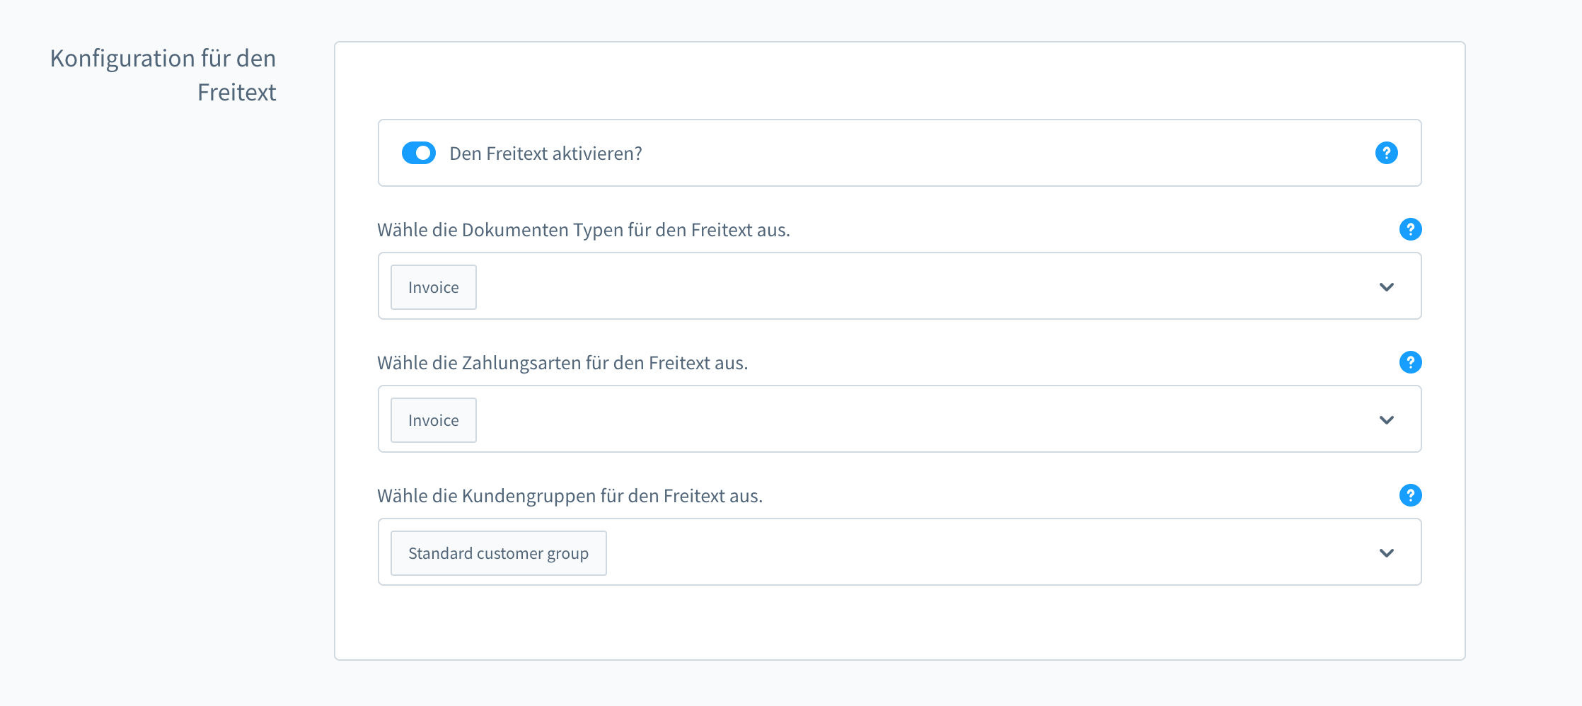Select the Invoice tag under Dokumenten Typen
The image size is (1582, 706).
click(433, 287)
